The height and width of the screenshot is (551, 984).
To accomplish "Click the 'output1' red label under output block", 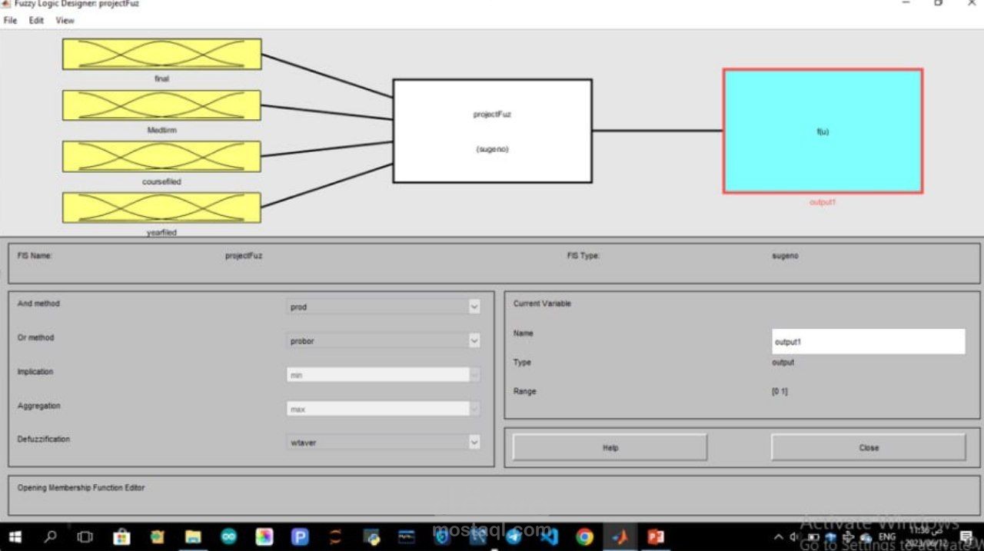I will (x=823, y=202).
